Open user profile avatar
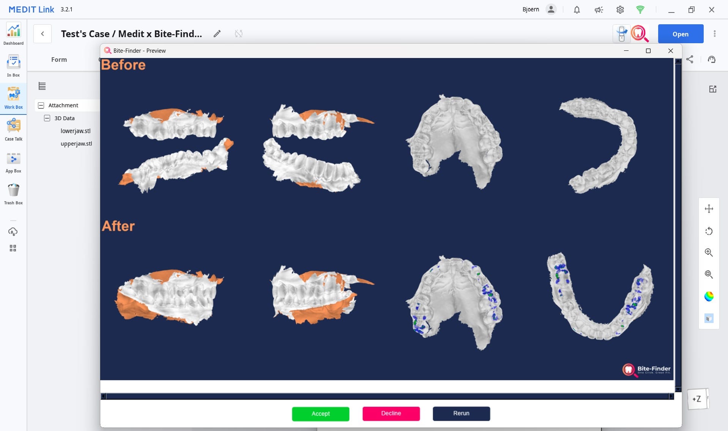Image resolution: width=728 pixels, height=431 pixels. tap(551, 9)
